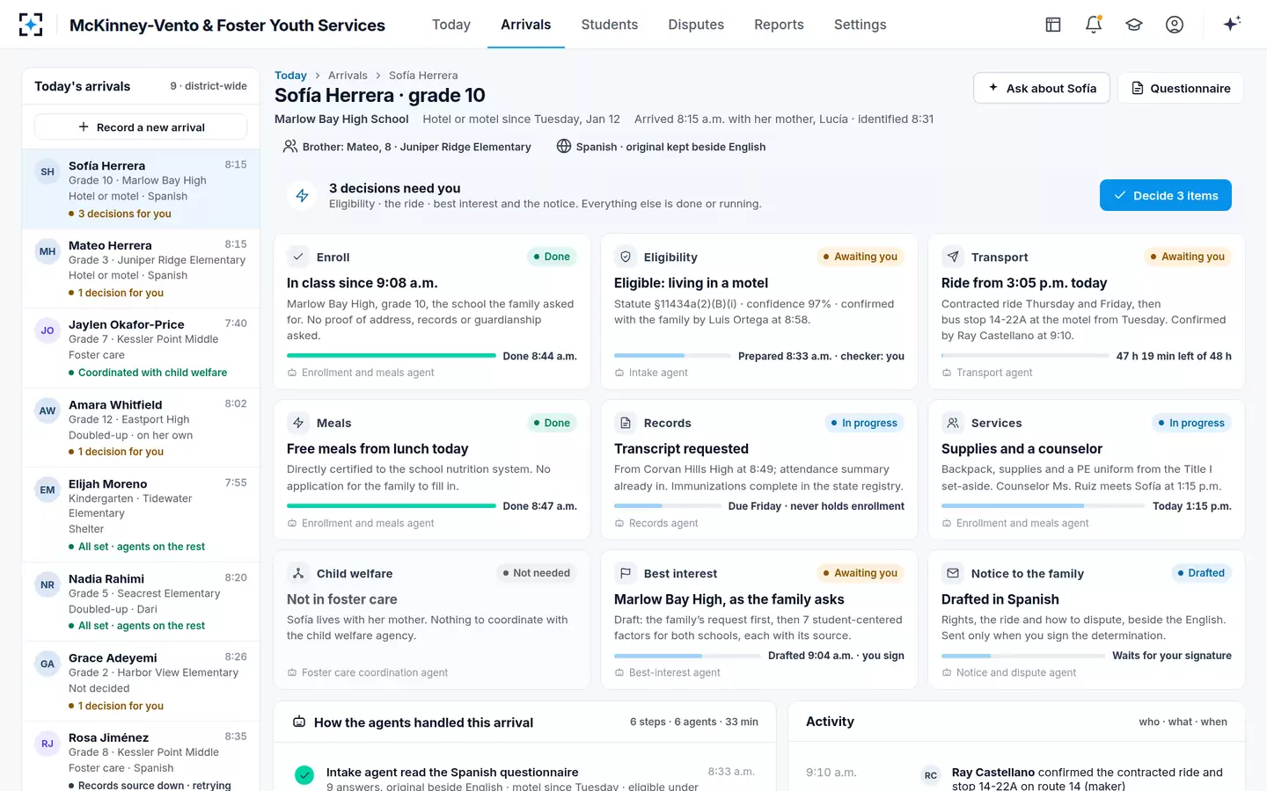This screenshot has width=1267, height=791.
Task: Click the Transport card progress bar
Action: 1025,356
